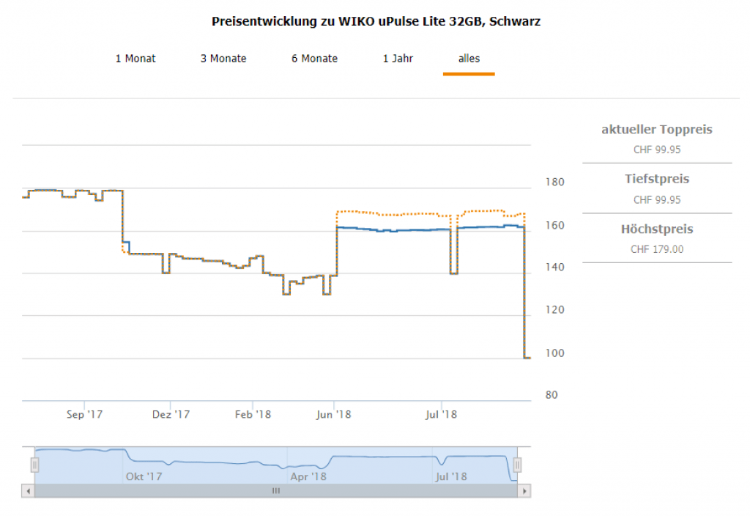Select the alles tab
The height and width of the screenshot is (516, 750).
469,59
